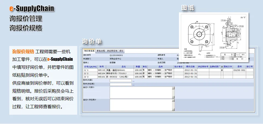Select the 数量 column header
Viewport: 263px width, 124px height.
pos(138,67)
